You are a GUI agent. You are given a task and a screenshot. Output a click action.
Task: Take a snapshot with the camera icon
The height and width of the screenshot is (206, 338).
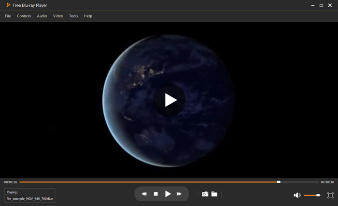pos(205,194)
